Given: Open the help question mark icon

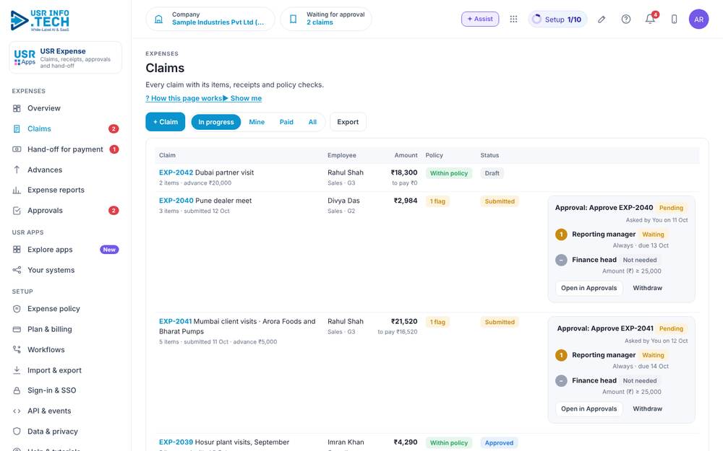Looking at the screenshot, I should click(x=625, y=19).
